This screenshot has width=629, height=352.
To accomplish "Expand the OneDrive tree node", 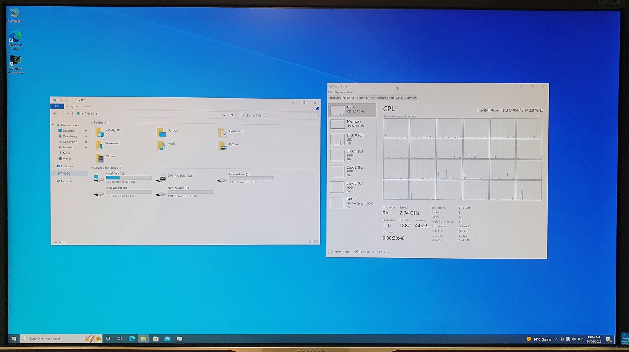I will coord(53,166).
